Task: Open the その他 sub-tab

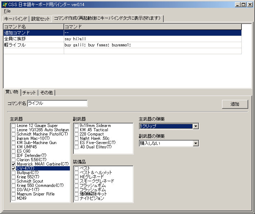Action: [47, 92]
